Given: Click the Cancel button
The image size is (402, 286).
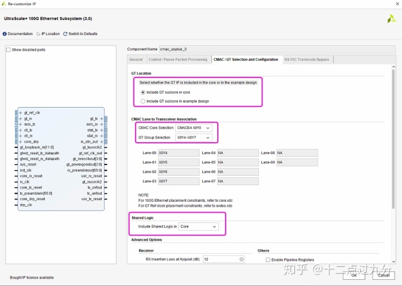Looking at the screenshot, I should (383, 275).
